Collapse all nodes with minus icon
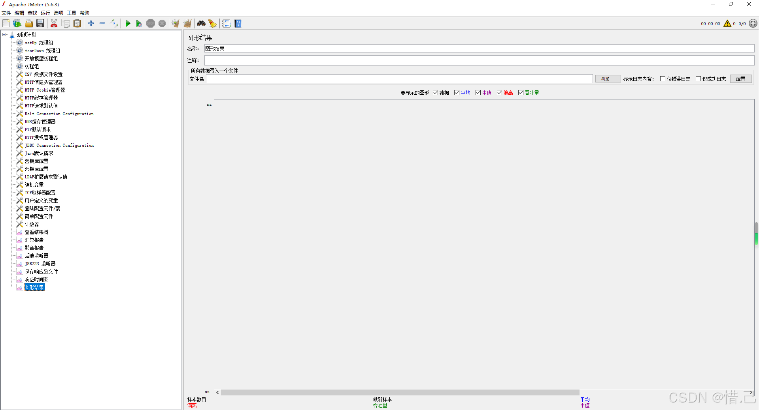 (102, 24)
